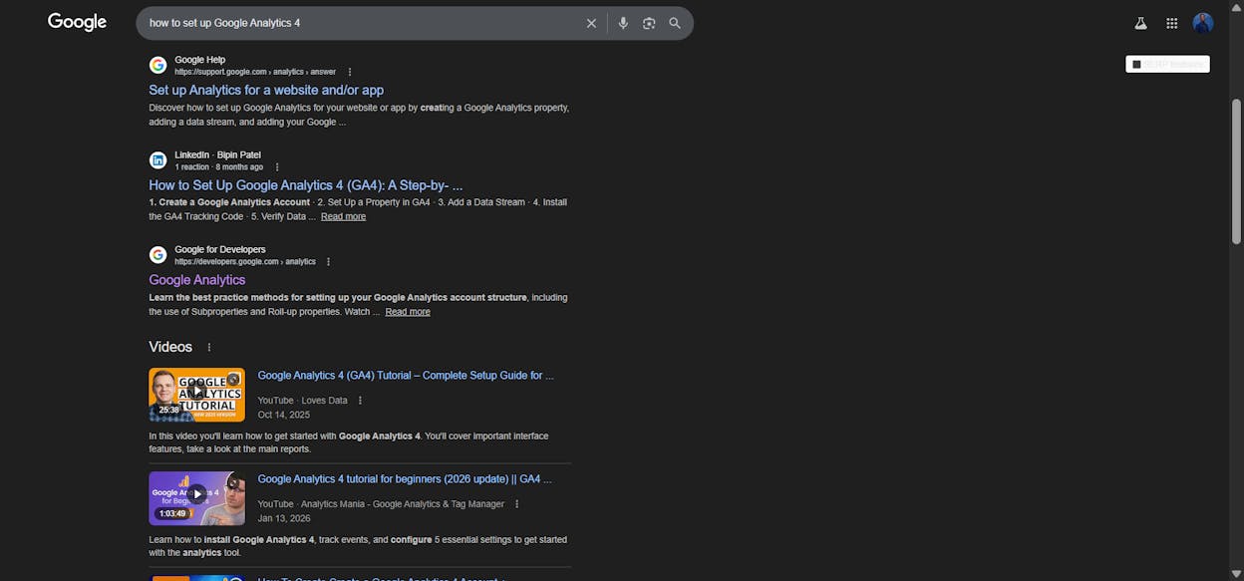Click the magnifier search button
Image resolution: width=1244 pixels, height=581 pixels.
tap(675, 23)
